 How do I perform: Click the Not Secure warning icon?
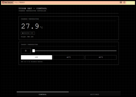(x=3, y=2)
